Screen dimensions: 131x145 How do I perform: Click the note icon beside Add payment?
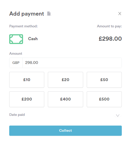pyautogui.click(x=49, y=14)
